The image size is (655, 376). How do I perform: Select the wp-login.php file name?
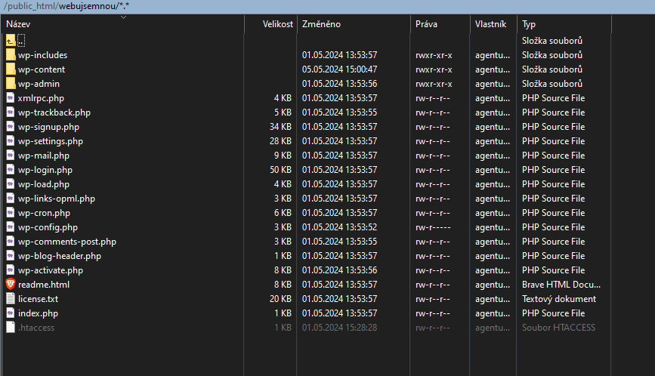click(x=45, y=170)
